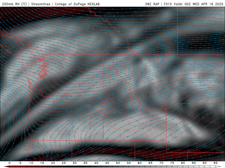
Task: Click the colorbar label '0'
Action: 10,163
